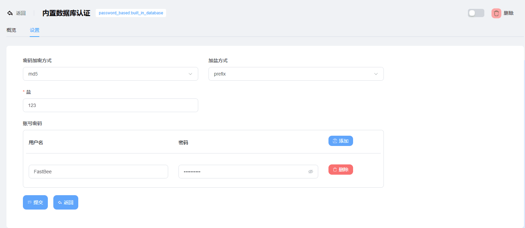Viewport: 525px width, 228px height.
Task: Open the 加盐方式 prefix dropdown
Action: tap(296, 74)
